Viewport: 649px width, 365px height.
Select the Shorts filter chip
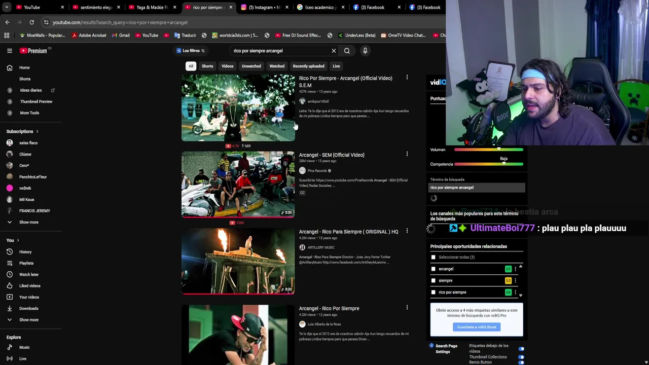click(207, 66)
